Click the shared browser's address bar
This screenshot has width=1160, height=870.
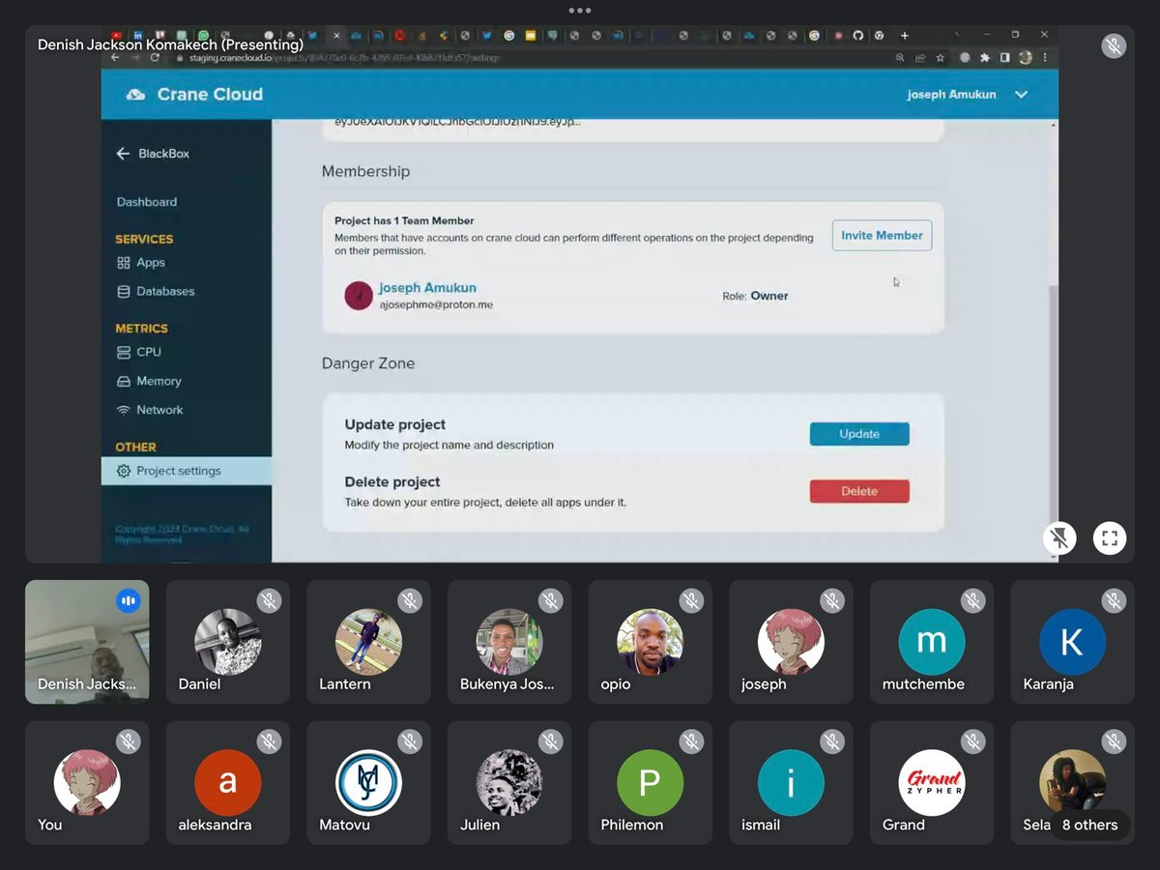click(x=532, y=58)
